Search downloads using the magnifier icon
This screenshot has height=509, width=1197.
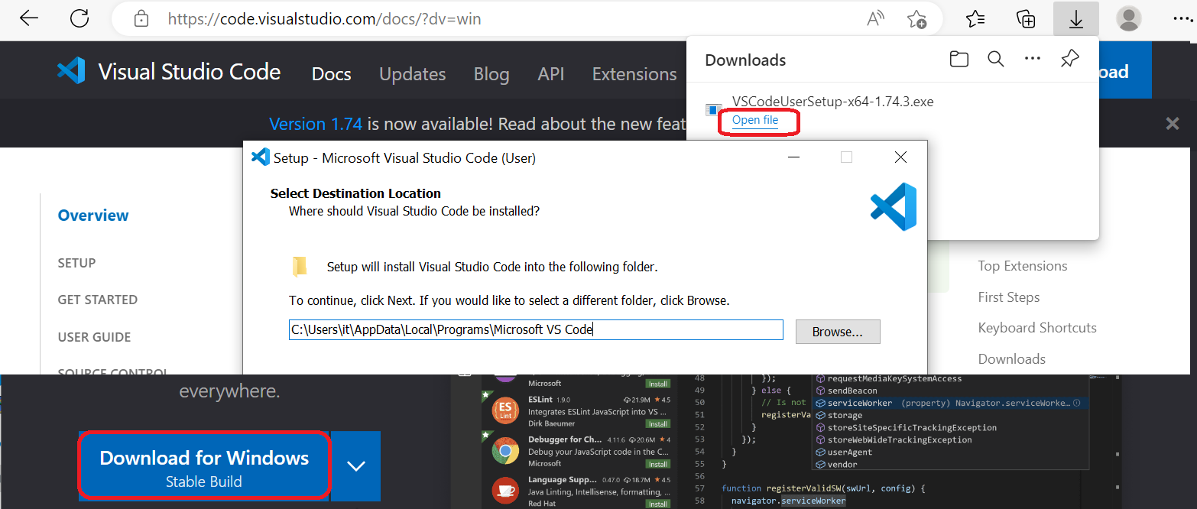tap(995, 59)
